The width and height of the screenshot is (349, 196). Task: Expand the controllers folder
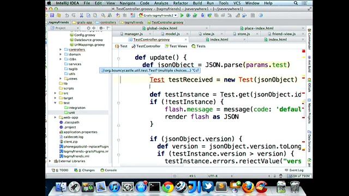[61, 50]
